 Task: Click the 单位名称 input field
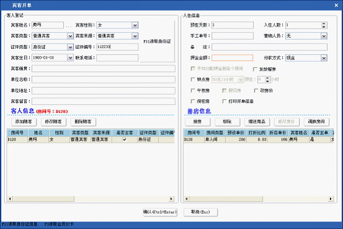[x=103, y=80]
